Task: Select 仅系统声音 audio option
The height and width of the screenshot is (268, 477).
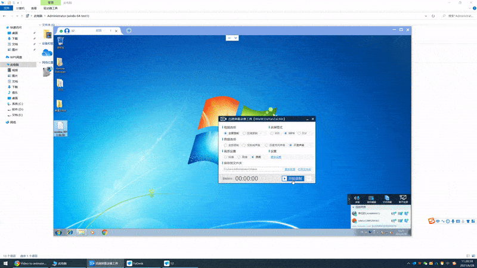Action: [x=244, y=145]
